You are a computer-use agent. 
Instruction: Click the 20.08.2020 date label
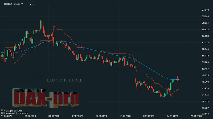click(x=101, y=116)
